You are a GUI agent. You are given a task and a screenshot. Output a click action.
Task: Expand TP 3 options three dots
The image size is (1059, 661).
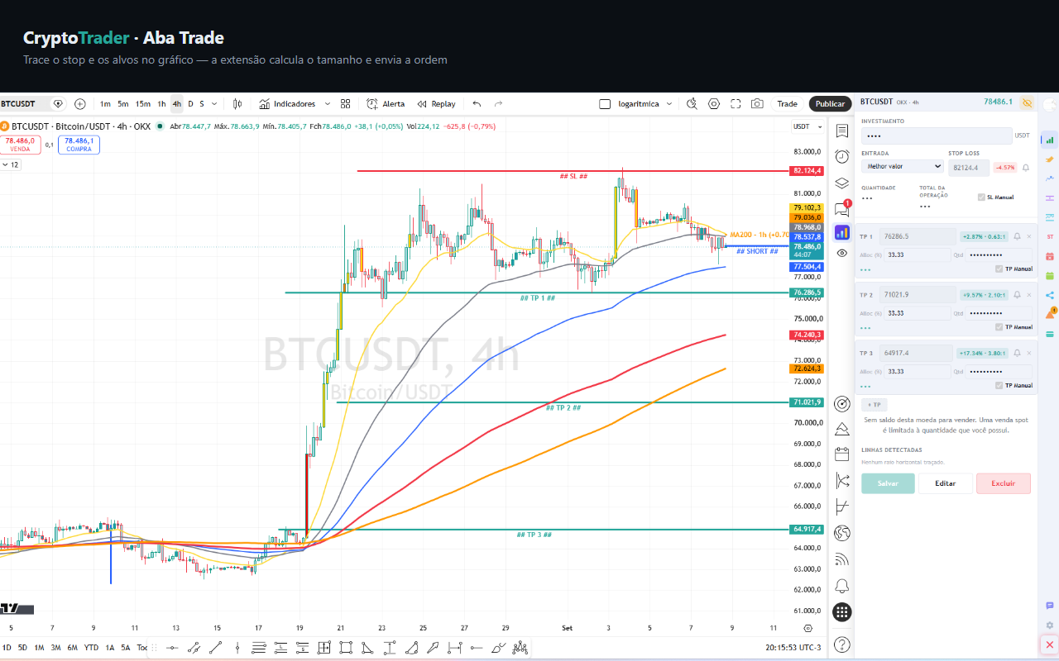[865, 386]
